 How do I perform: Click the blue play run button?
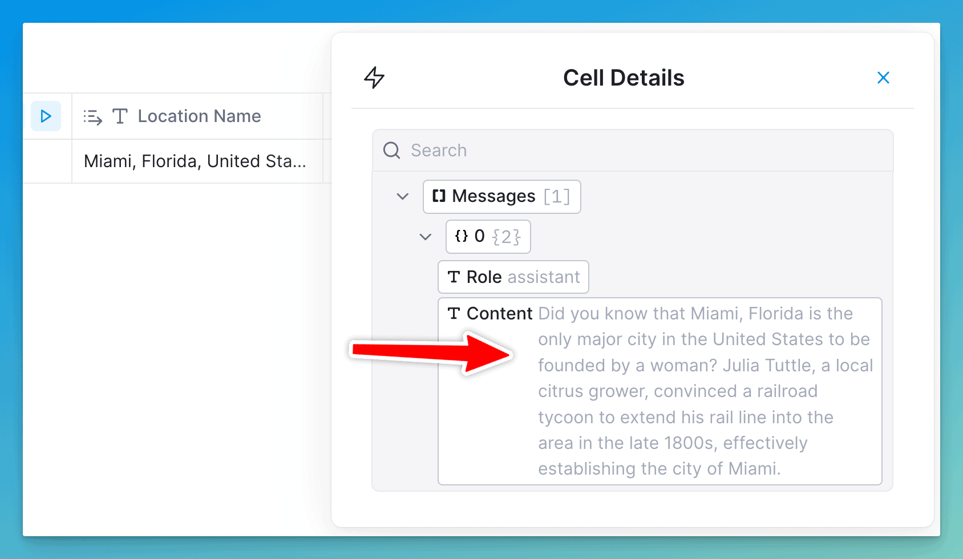point(46,116)
